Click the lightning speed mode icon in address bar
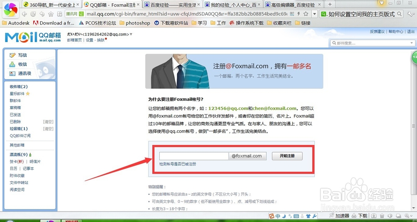The height and width of the screenshot is (222, 417). (x=299, y=14)
